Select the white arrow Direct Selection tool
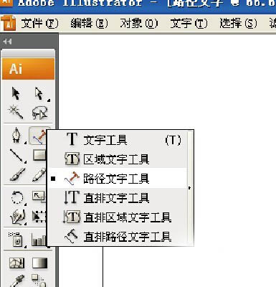 click(39, 93)
